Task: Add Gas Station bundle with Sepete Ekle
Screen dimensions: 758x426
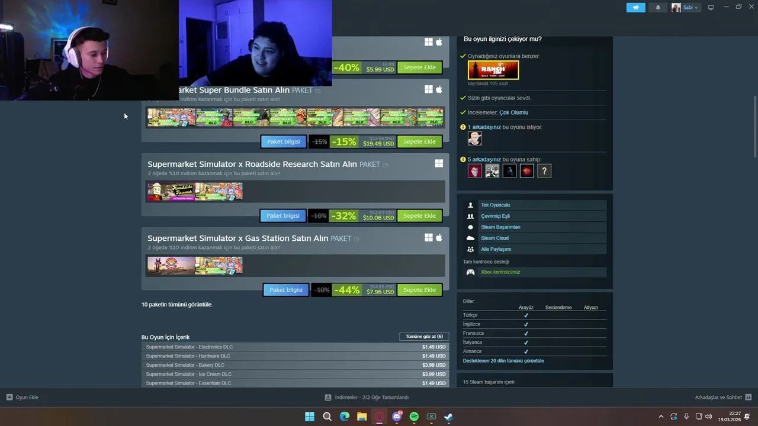Action: pos(419,290)
